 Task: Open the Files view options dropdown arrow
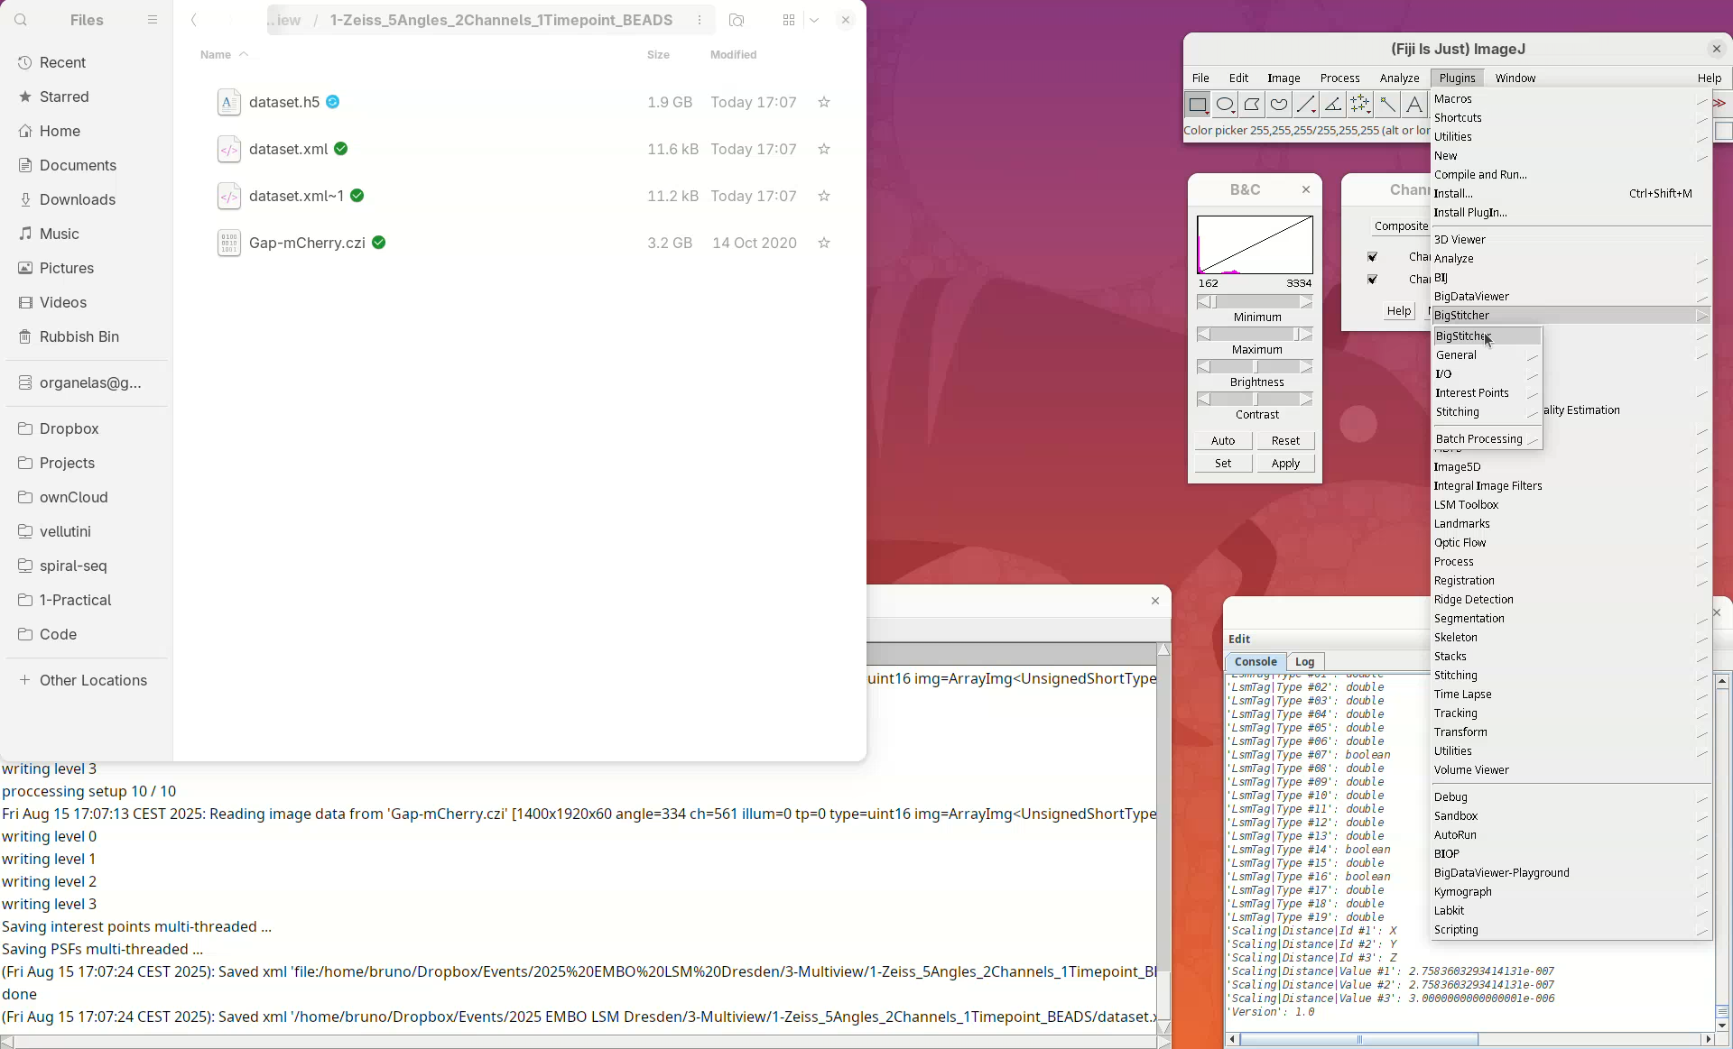814,20
